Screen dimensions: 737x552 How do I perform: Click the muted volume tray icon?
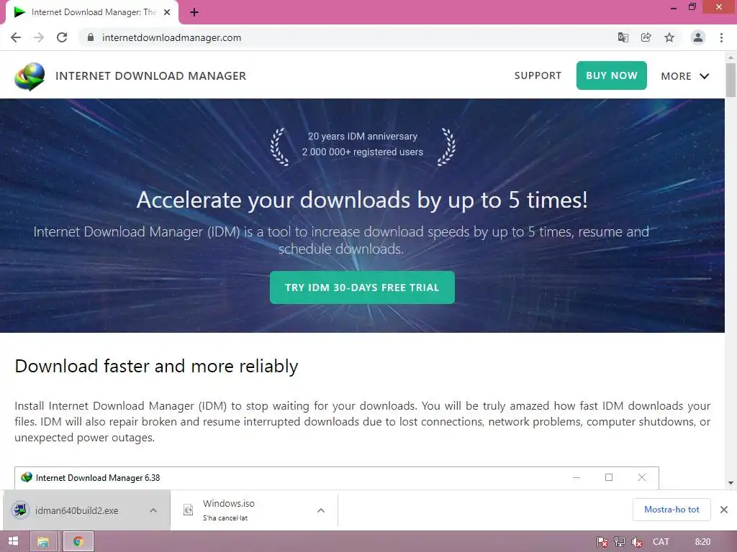[x=637, y=542]
